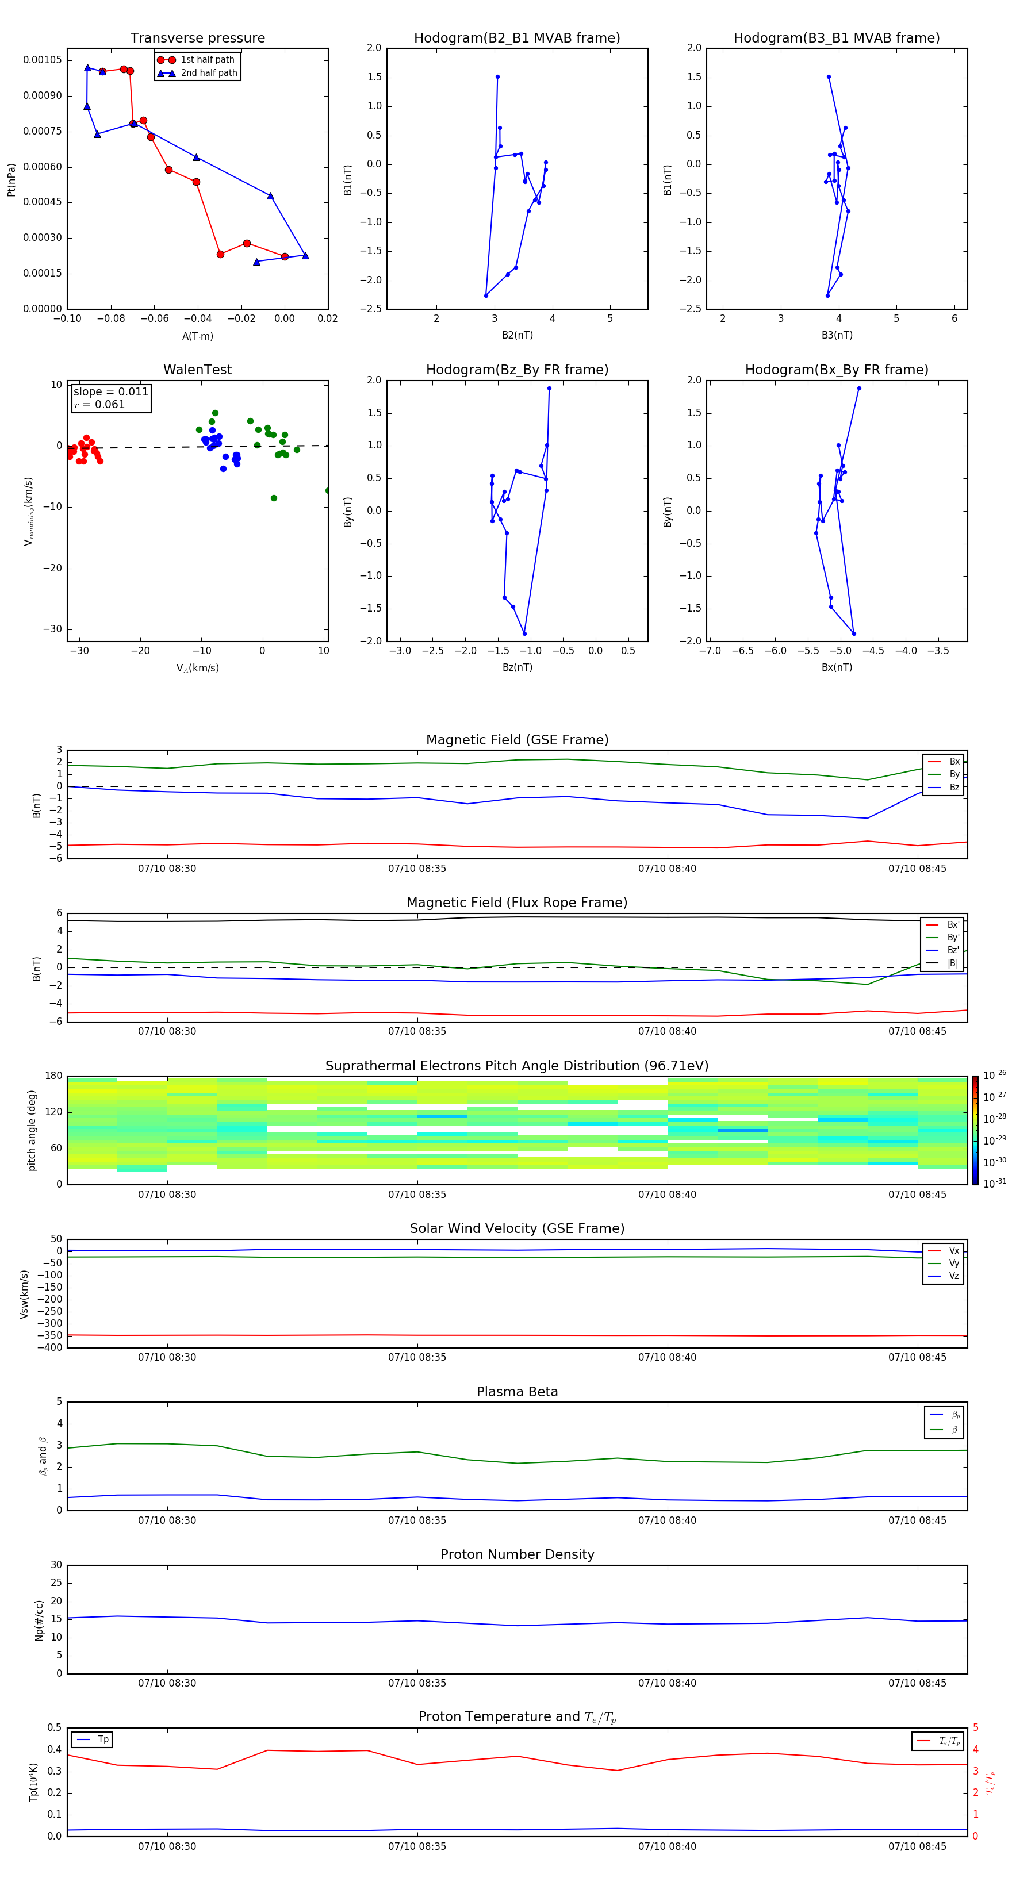The width and height of the screenshot is (1035, 1897).
Task: Select 'Vz' in the solar wind legend
Action: (x=944, y=1276)
